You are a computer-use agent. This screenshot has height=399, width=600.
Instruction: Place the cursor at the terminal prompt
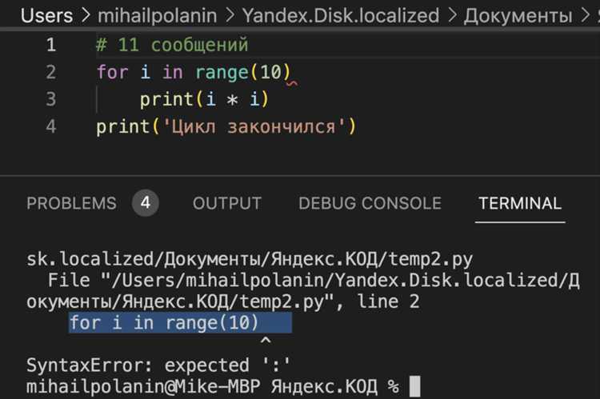click(414, 387)
